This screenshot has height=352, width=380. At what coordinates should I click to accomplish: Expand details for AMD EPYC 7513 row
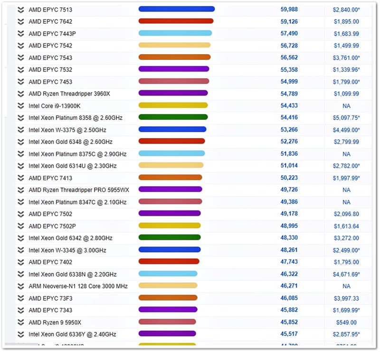point(21,10)
